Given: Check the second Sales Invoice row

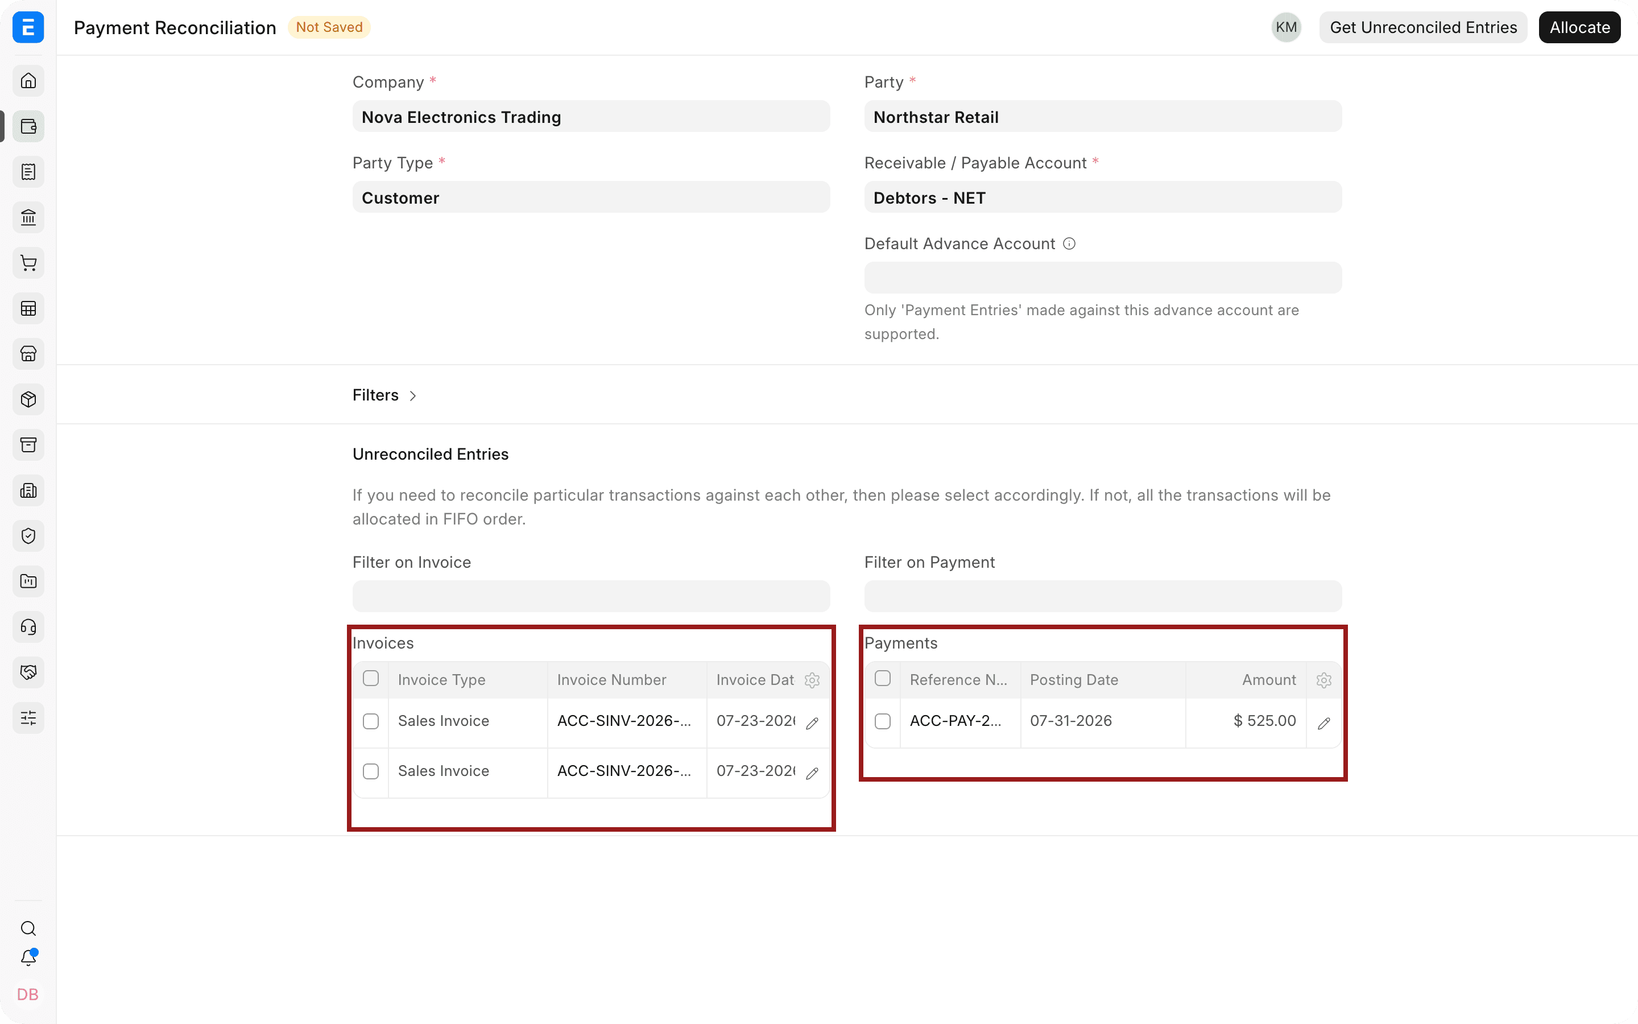Looking at the screenshot, I should [x=371, y=771].
